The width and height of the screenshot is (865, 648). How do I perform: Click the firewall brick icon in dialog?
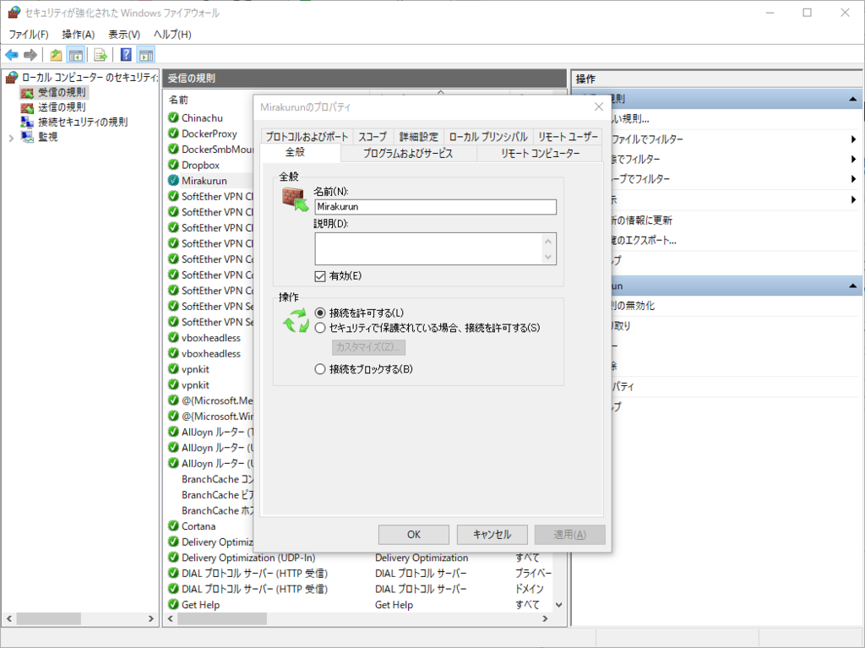coord(295,199)
